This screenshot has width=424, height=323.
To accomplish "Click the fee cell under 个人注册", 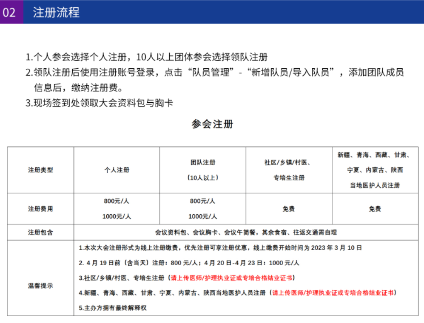I will pyautogui.click(x=117, y=209).
